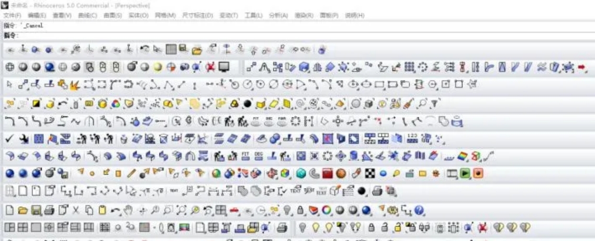595x241 pixels.
Task: Click the red arrow at toolbar's right end
Action: [582, 67]
